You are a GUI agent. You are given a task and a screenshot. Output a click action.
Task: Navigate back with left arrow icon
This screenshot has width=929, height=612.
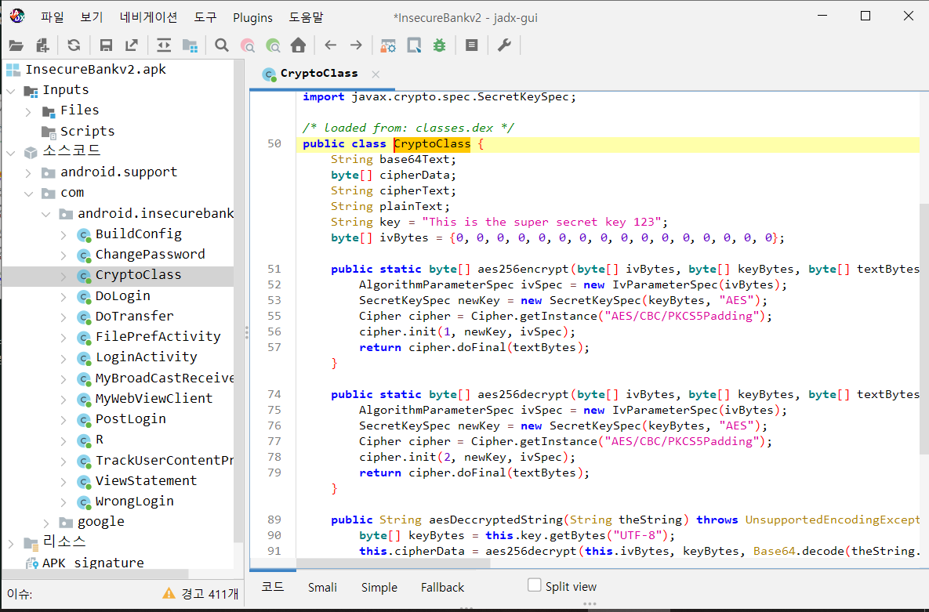(x=331, y=45)
